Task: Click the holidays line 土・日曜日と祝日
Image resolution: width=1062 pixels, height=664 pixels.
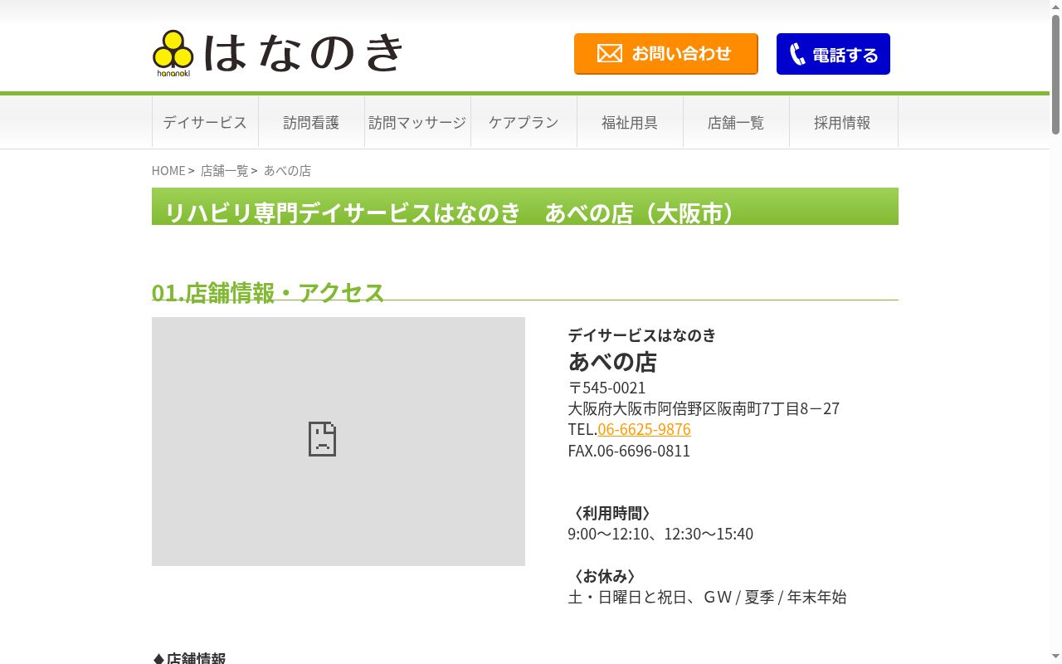Action: [x=708, y=597]
